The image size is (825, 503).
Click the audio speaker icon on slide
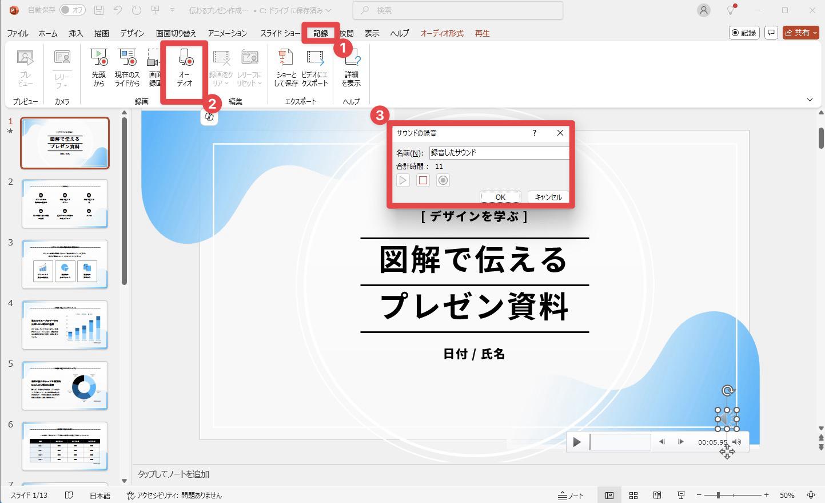click(727, 419)
